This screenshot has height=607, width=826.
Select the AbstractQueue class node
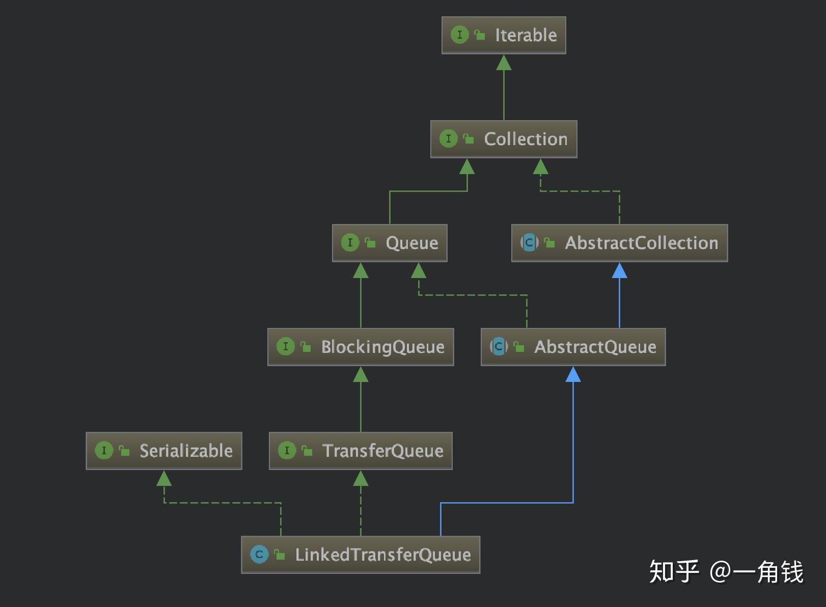click(x=573, y=347)
